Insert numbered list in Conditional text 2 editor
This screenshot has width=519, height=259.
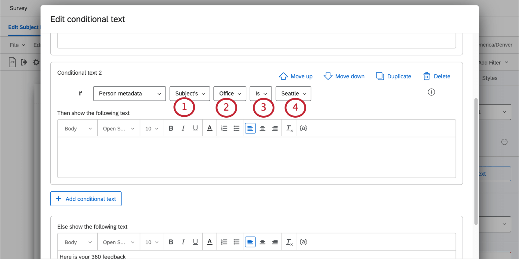coord(224,128)
